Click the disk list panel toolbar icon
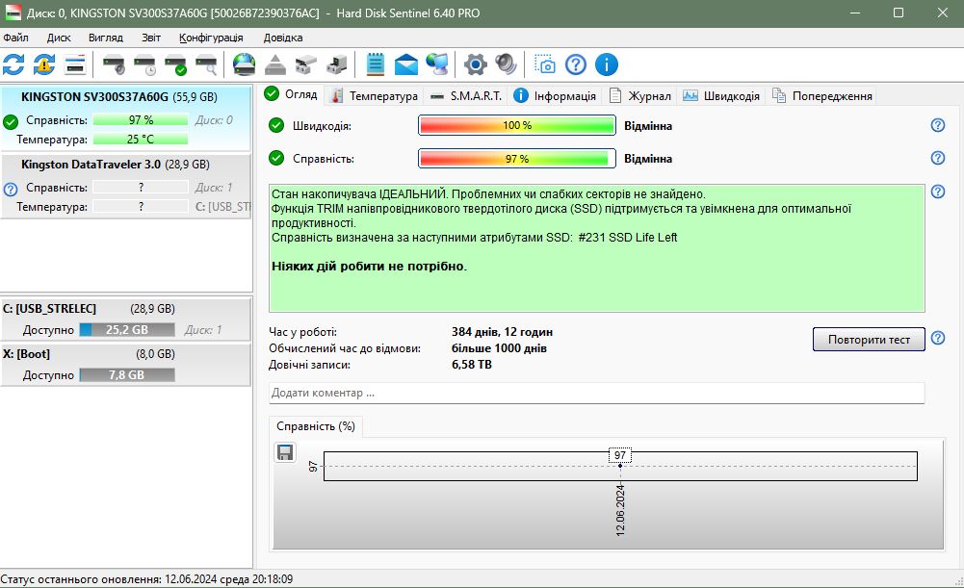The width and height of the screenshot is (964, 588). (75, 64)
